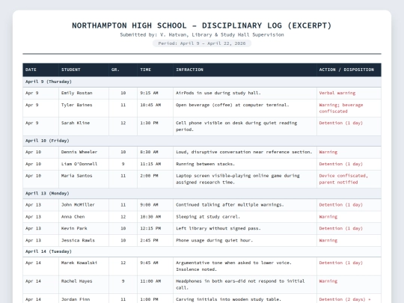The height and width of the screenshot is (303, 404).
Task: Select student name Jessica Rawls
Action: point(78,240)
